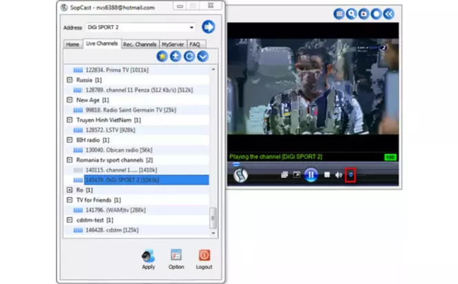
Task: Select channel 141796. (WAM)tv
Action: (x=115, y=210)
